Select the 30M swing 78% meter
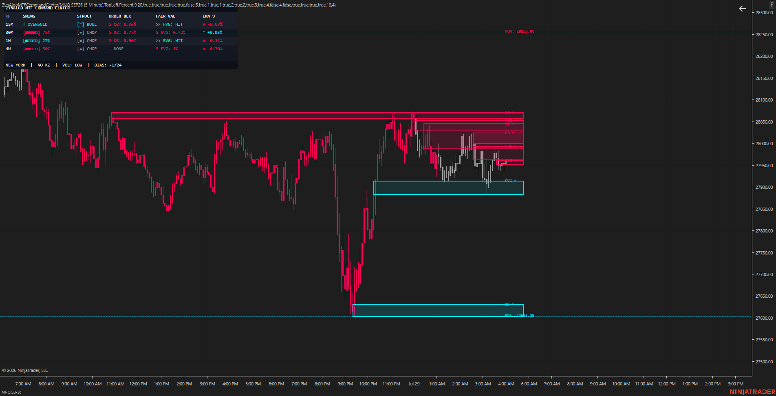Image resolution: width=776 pixels, height=396 pixels. coord(37,33)
